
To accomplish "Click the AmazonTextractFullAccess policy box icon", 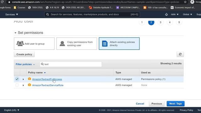I will point(29,79).
